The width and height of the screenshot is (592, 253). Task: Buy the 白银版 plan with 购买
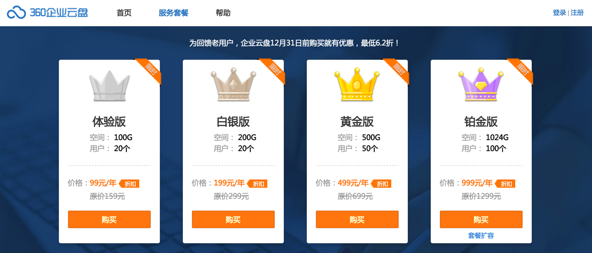pyautogui.click(x=233, y=219)
